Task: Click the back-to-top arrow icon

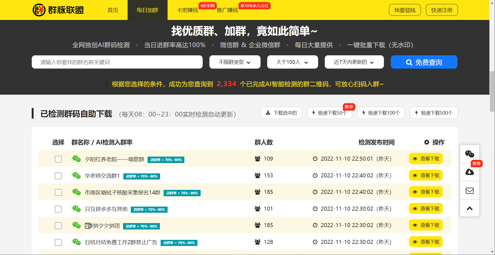Action: [470, 208]
